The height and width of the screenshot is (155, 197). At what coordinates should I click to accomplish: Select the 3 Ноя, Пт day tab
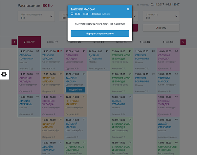point(53,42)
